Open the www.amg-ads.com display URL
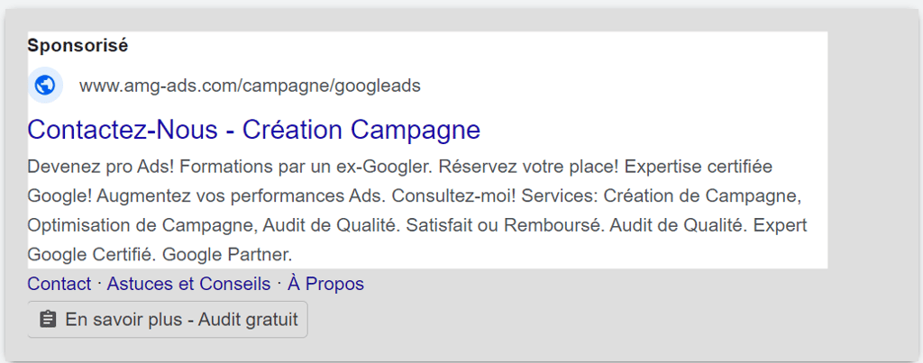 [251, 86]
